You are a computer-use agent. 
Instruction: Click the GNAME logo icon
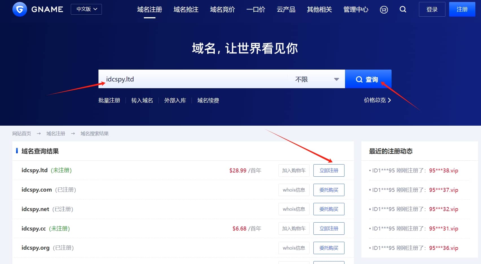20,9
